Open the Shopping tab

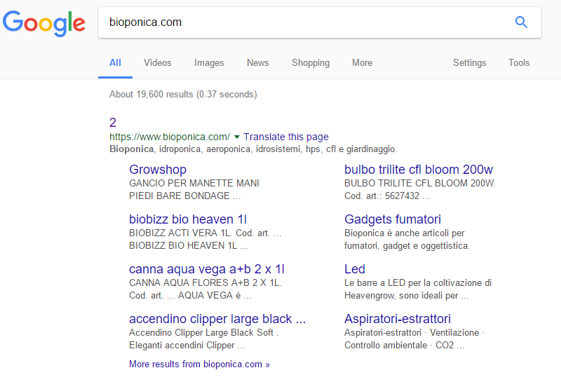pyautogui.click(x=311, y=62)
